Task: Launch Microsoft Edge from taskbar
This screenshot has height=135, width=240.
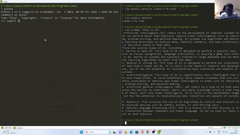Action: 131,132
